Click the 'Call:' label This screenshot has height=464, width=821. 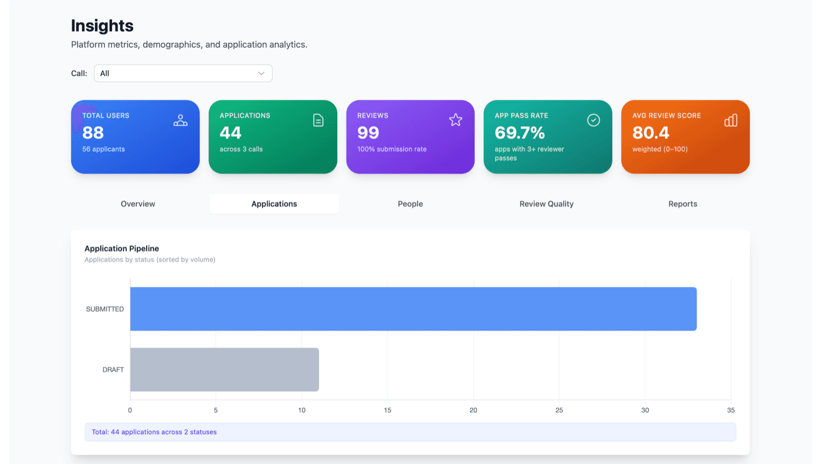tap(79, 73)
